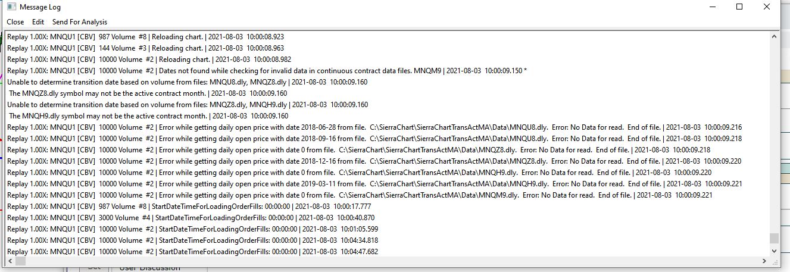790x272 pixels.
Task: Open the Edit menu
Action: click(38, 22)
